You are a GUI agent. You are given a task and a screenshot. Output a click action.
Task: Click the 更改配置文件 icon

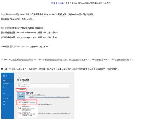[x=19, y=107]
